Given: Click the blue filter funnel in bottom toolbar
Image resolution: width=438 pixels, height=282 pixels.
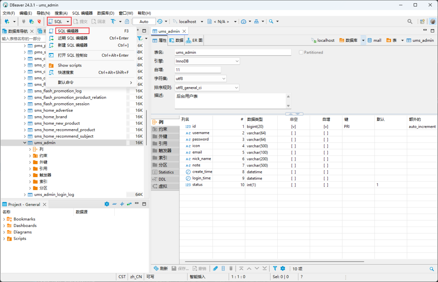Looking at the screenshot, I should (x=275, y=269).
